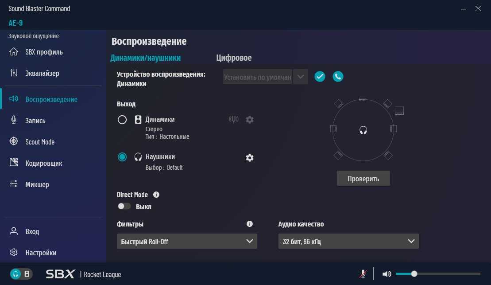Click the master volume slider handle
Image resolution: width=491 pixels, height=285 pixels.
pos(414,274)
